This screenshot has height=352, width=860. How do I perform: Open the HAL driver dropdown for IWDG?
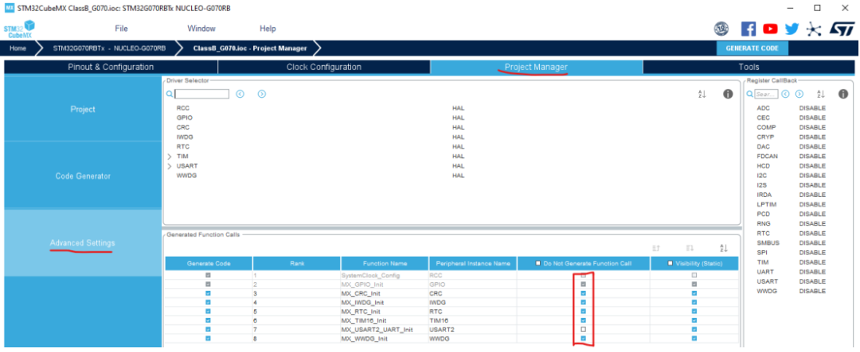point(458,137)
